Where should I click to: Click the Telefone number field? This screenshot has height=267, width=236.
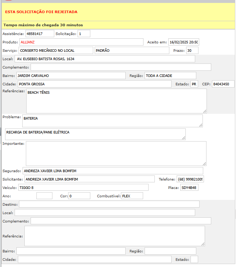coord(190,179)
